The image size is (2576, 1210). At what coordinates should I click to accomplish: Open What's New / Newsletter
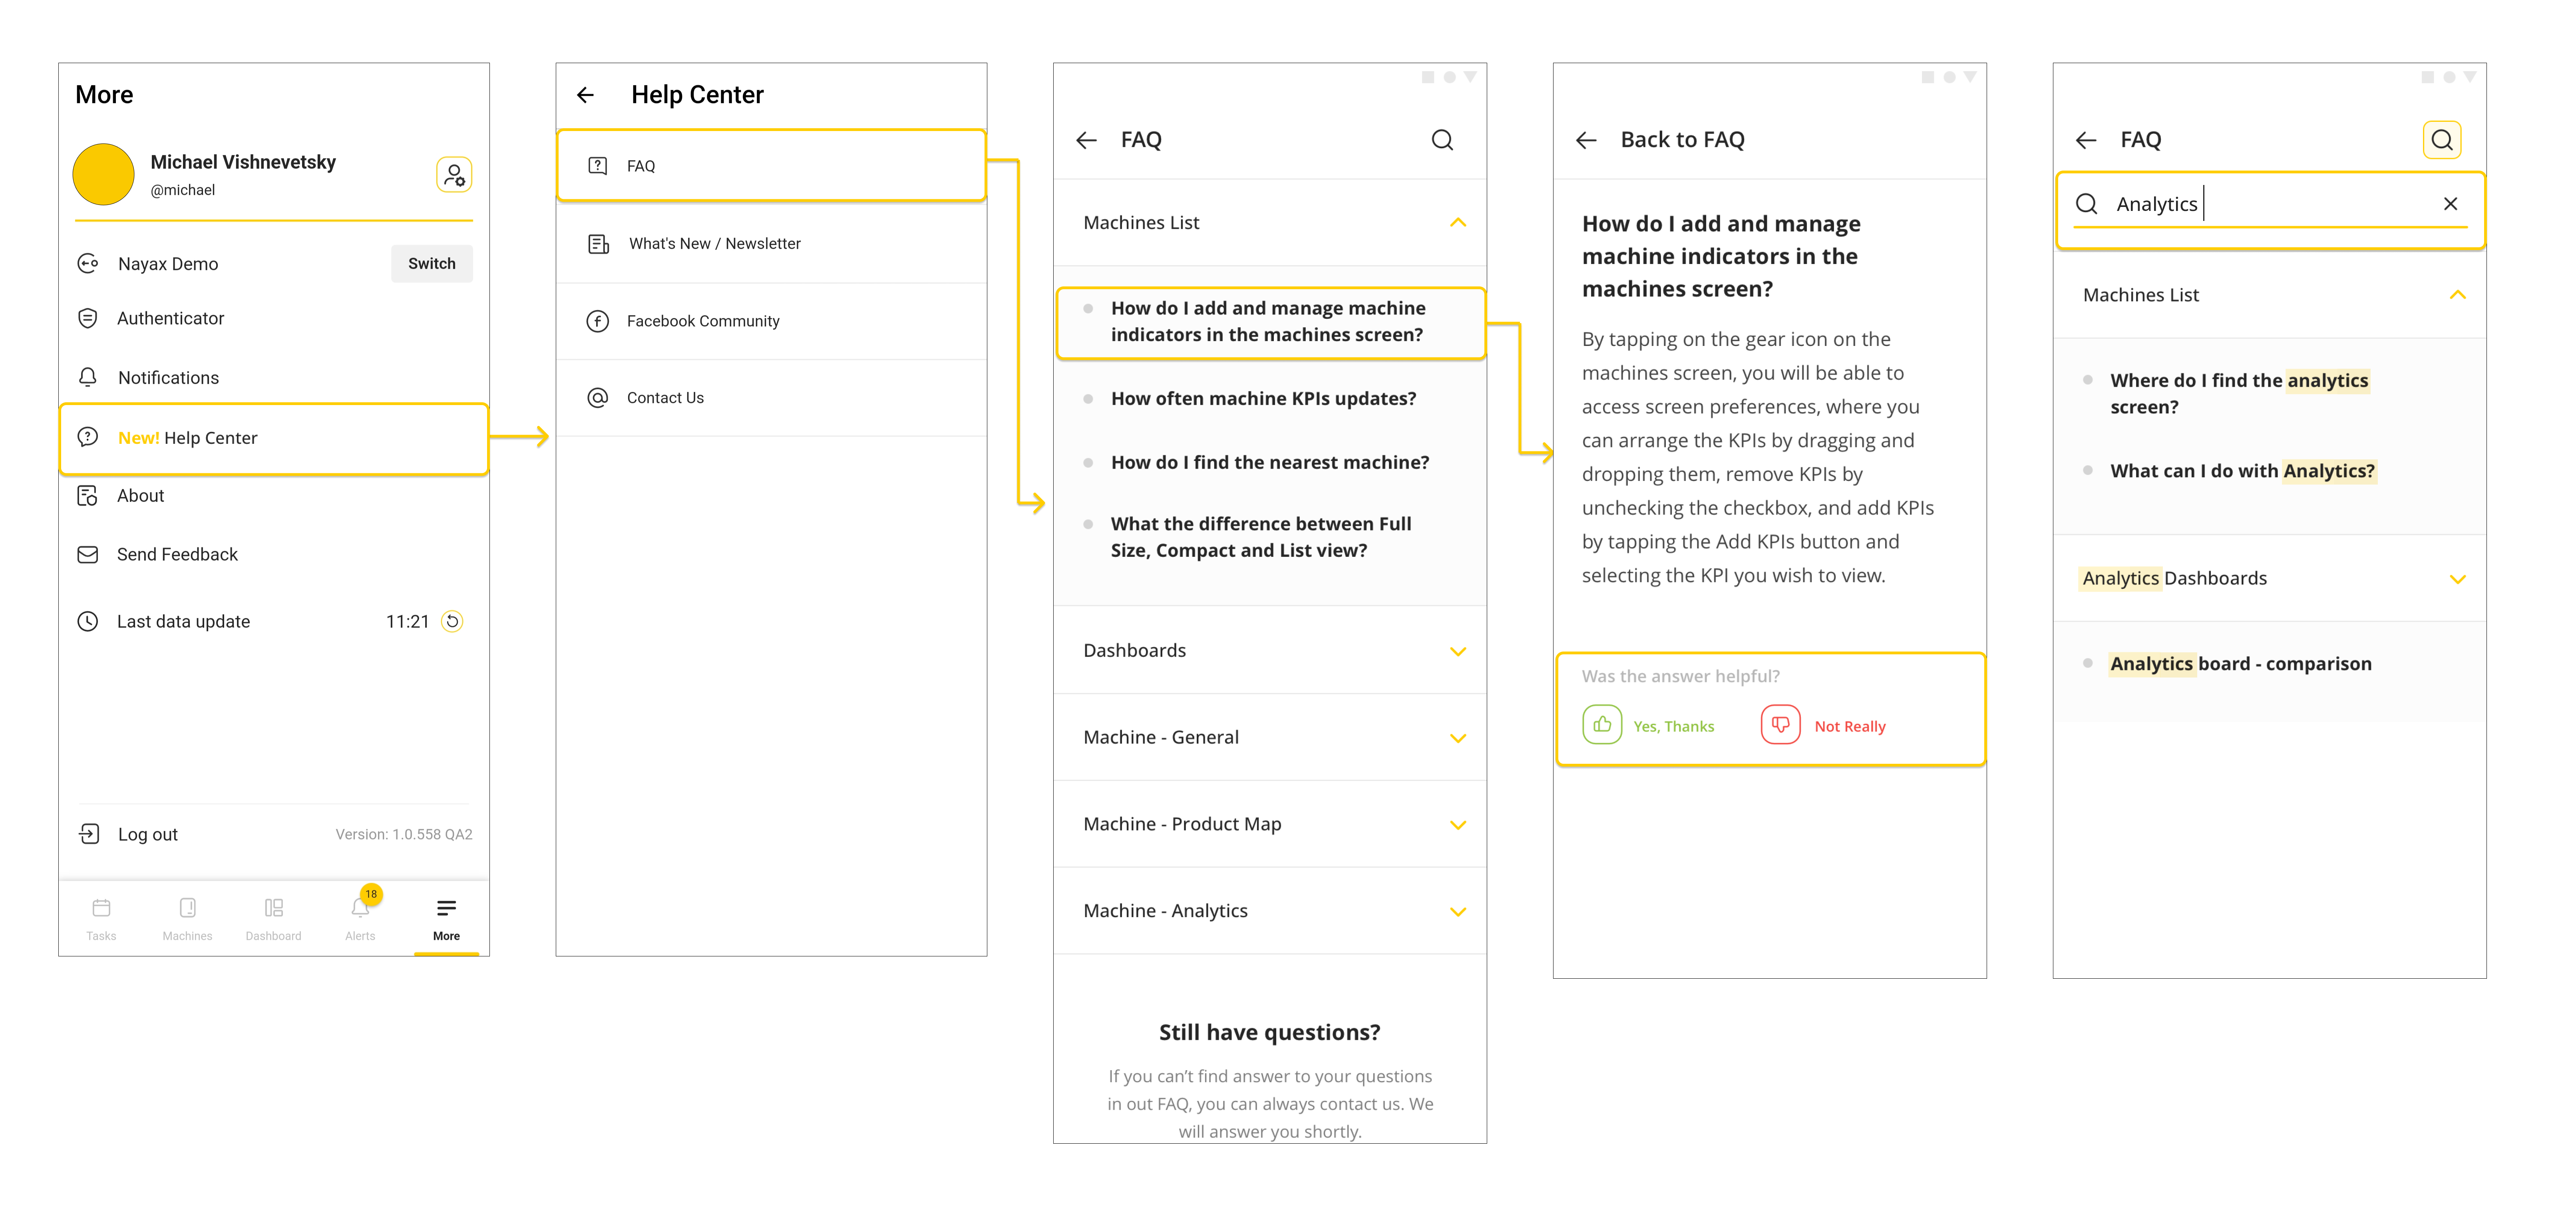coord(771,244)
